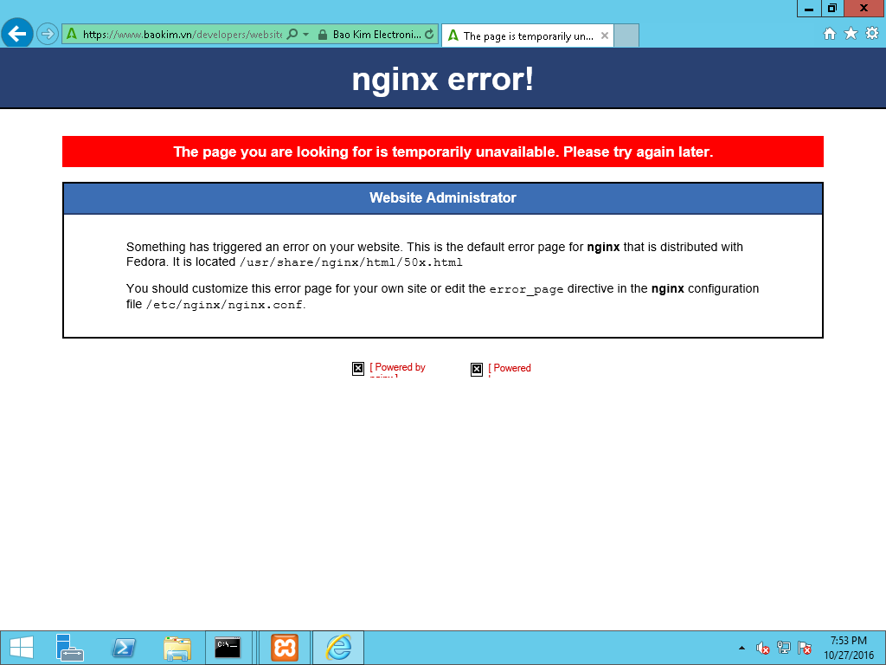Click the '/usr/share/nginx/html/50x.html' path text
The width and height of the screenshot is (886, 665).
pos(351,262)
